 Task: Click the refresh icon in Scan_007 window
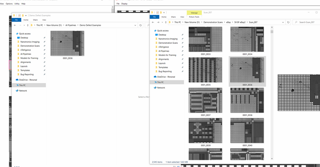point(288,22)
